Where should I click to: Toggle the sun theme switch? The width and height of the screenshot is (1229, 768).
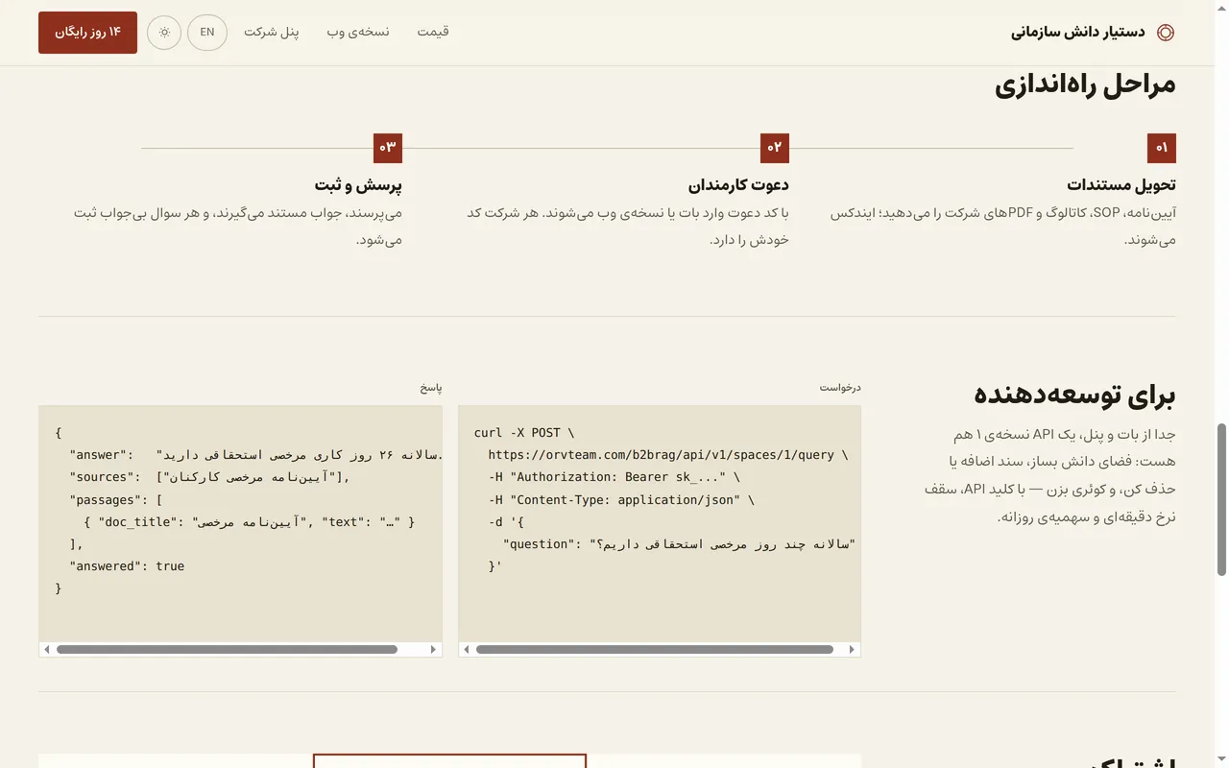pyautogui.click(x=164, y=33)
